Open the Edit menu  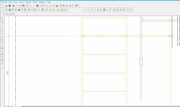pos(10,2)
